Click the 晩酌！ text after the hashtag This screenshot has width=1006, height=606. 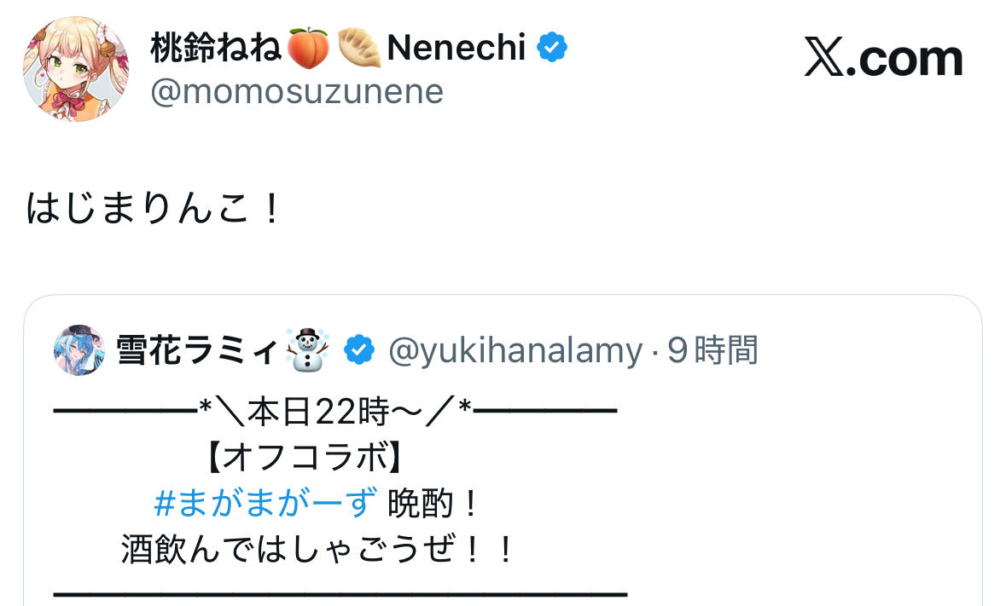(x=435, y=505)
